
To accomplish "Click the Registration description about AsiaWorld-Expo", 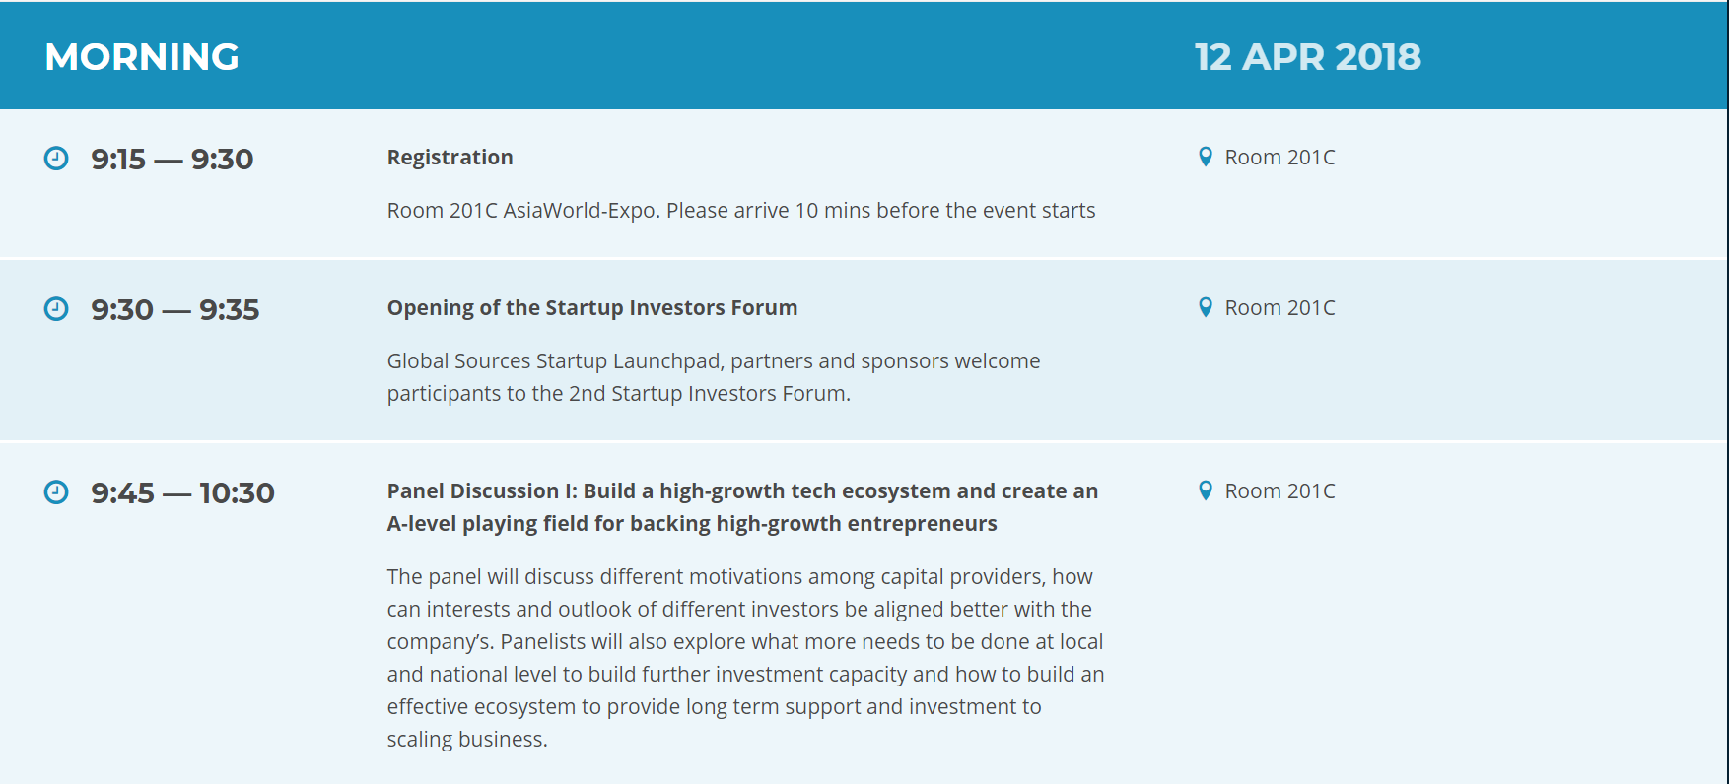I will [x=741, y=211].
